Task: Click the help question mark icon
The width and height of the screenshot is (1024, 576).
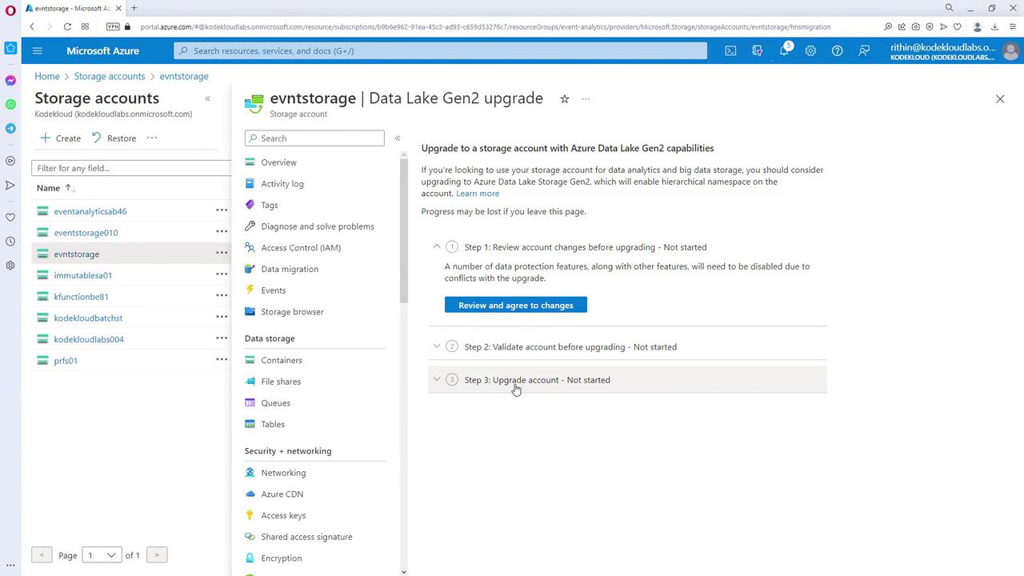Action: (837, 50)
